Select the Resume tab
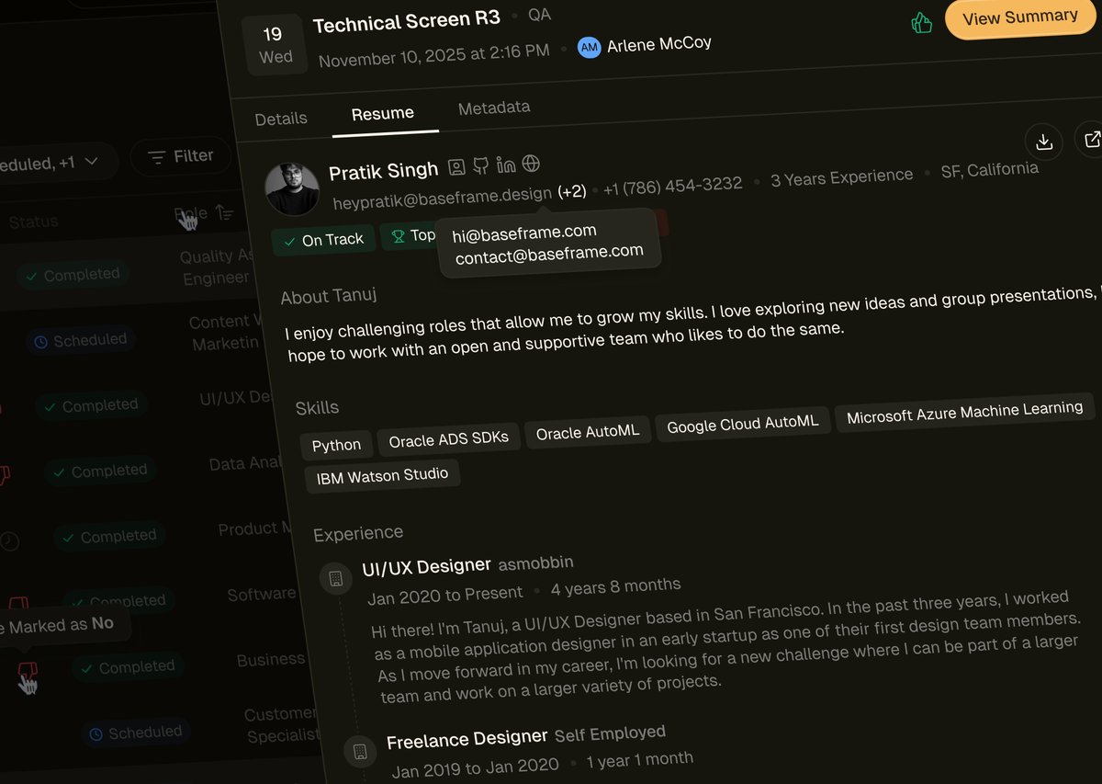The width and height of the screenshot is (1102, 784). point(383,113)
